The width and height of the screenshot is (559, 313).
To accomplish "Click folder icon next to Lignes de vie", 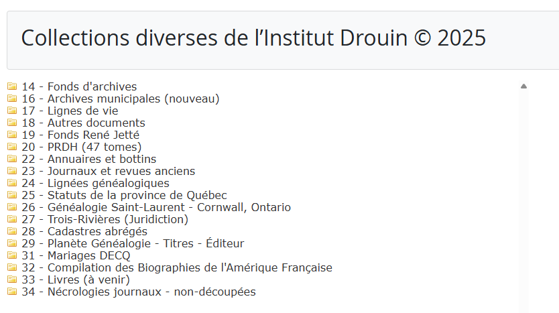I will click(x=12, y=111).
